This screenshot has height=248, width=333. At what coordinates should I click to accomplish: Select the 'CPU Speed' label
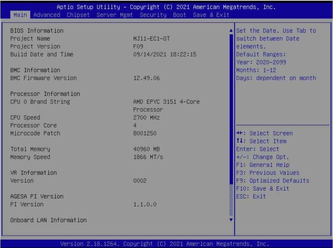25,117
